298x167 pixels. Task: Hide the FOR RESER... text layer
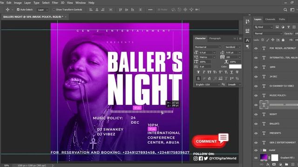coord(256,48)
